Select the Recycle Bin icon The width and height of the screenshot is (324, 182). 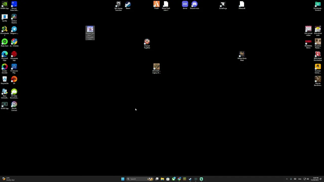(x=5, y=81)
